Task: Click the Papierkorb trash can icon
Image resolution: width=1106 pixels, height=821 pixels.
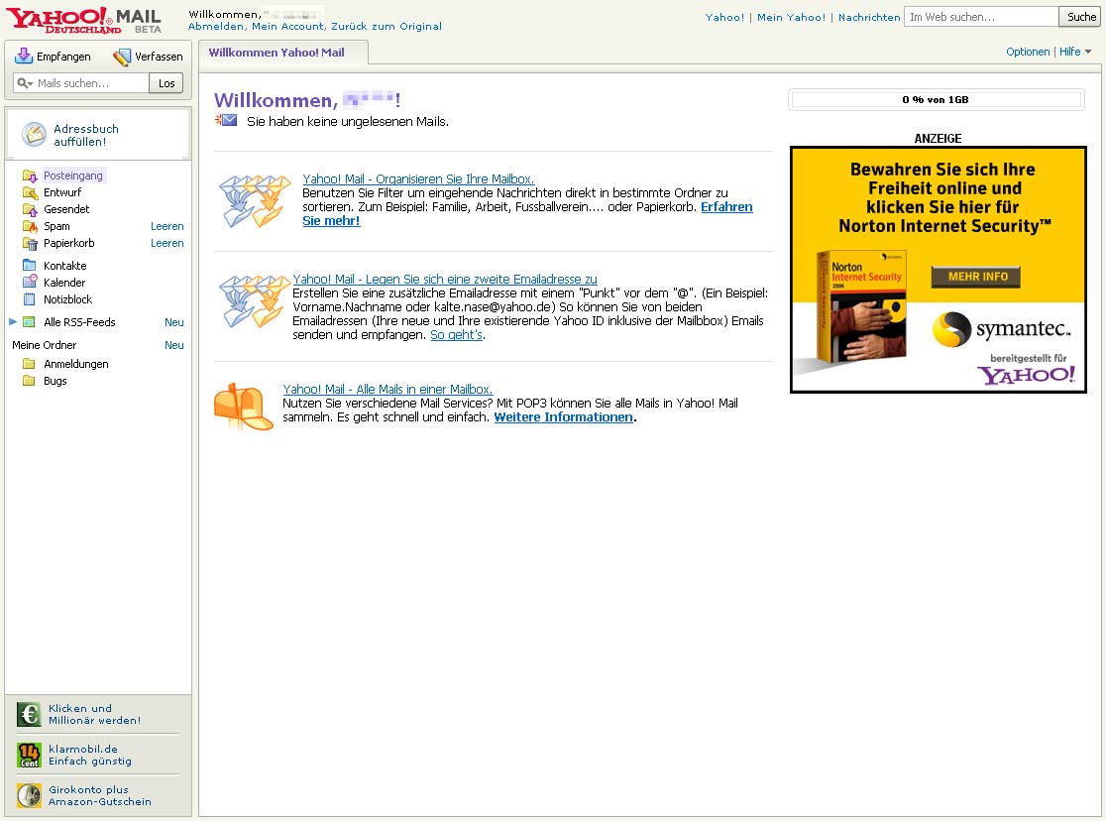Action: (x=30, y=244)
